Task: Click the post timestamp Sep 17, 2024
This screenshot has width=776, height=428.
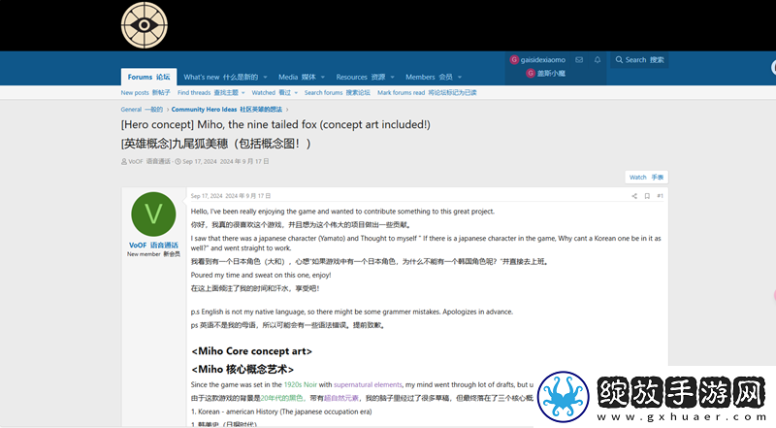Action: point(231,196)
